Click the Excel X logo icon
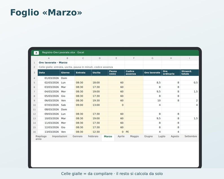 36,53
